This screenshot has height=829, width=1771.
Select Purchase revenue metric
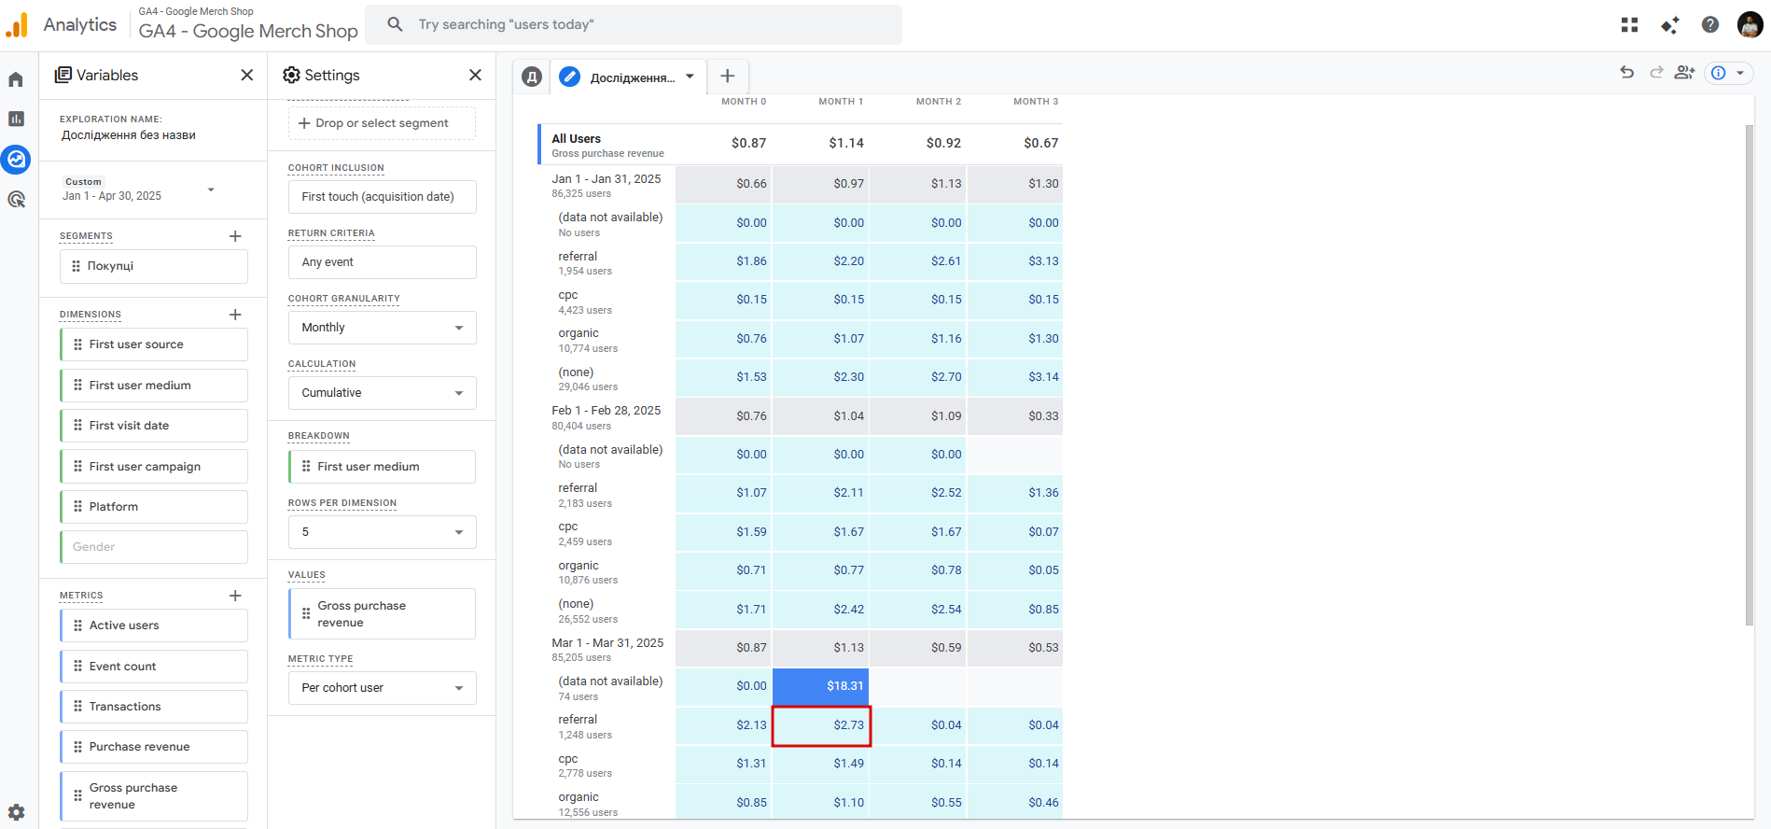(x=154, y=747)
